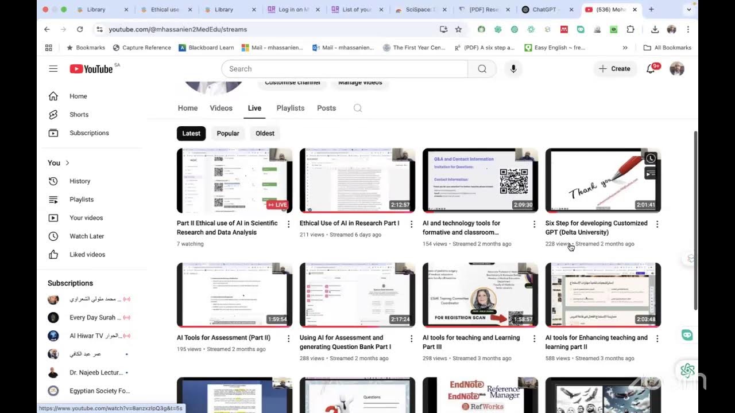
Task: Open the YouTube guide hamburger menu
Action: 53,69
